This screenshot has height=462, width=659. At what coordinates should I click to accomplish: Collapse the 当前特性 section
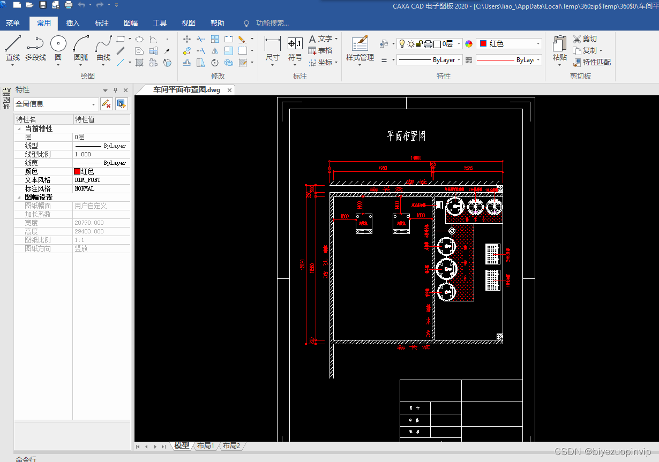(x=20, y=129)
